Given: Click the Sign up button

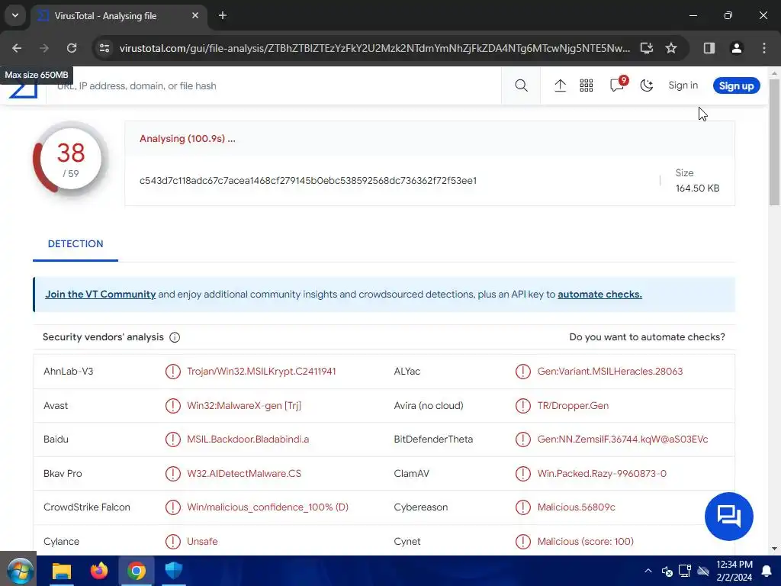Looking at the screenshot, I should tap(736, 85).
